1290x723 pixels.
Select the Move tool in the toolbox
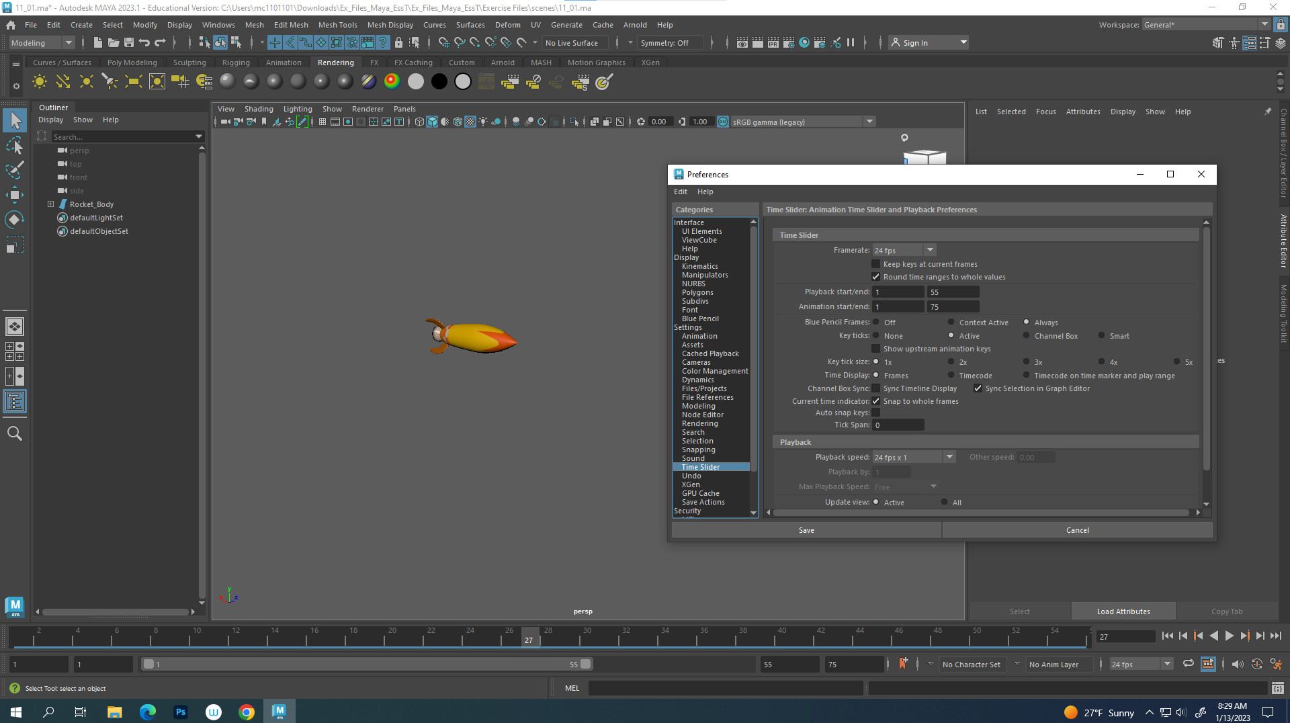pos(15,195)
